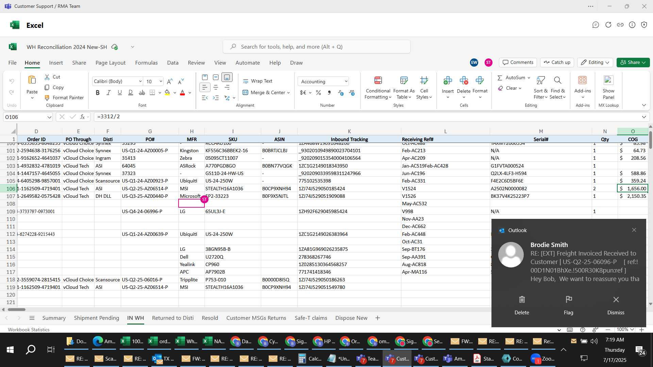653x367 pixels.
Task: Open Windows Start menu
Action: click(x=10, y=350)
